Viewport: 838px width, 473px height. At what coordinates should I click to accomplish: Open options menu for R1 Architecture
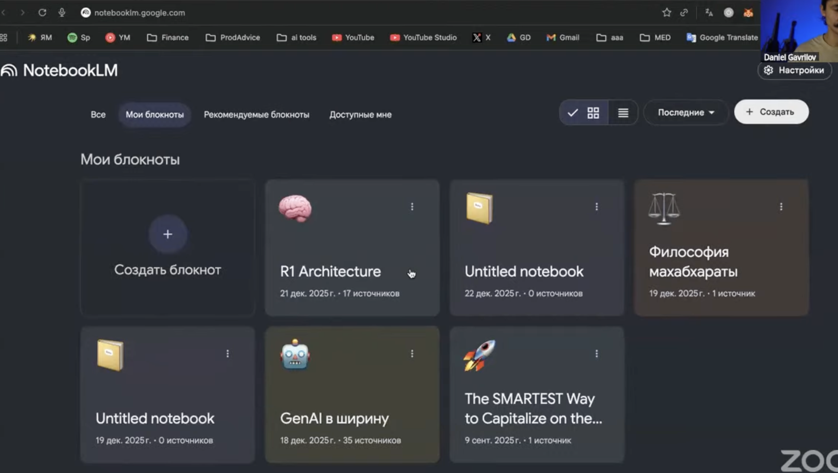pos(412,207)
